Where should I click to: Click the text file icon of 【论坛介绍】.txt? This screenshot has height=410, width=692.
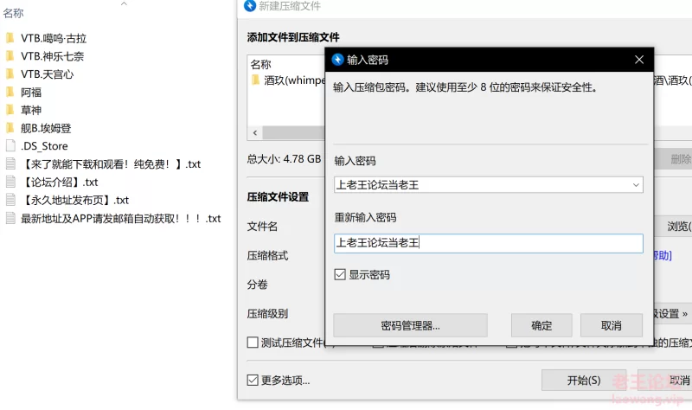10,182
